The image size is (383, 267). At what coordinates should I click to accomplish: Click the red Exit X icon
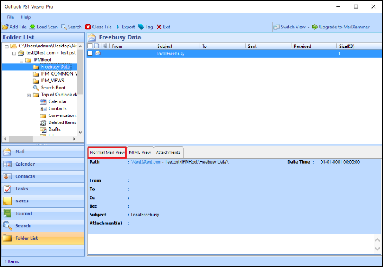coord(159,27)
